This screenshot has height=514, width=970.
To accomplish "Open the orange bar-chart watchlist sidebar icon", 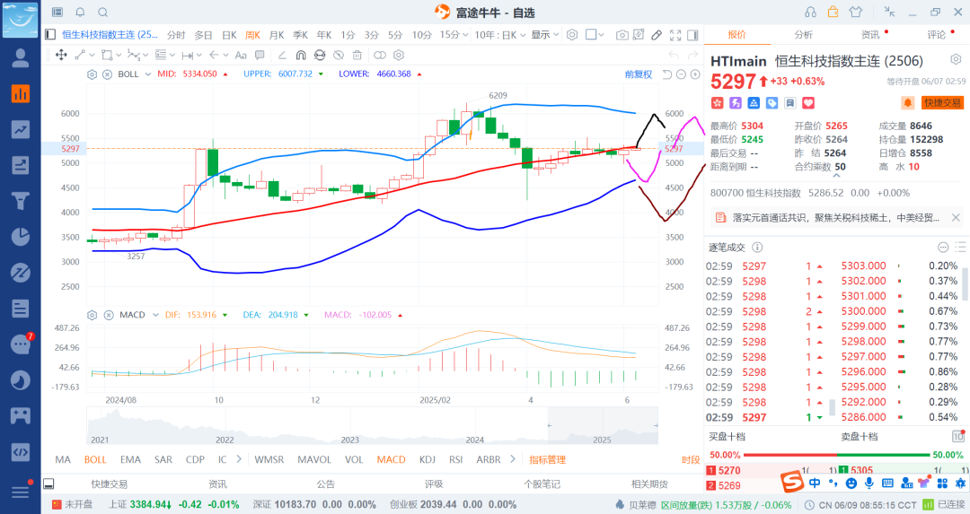I will [21, 94].
